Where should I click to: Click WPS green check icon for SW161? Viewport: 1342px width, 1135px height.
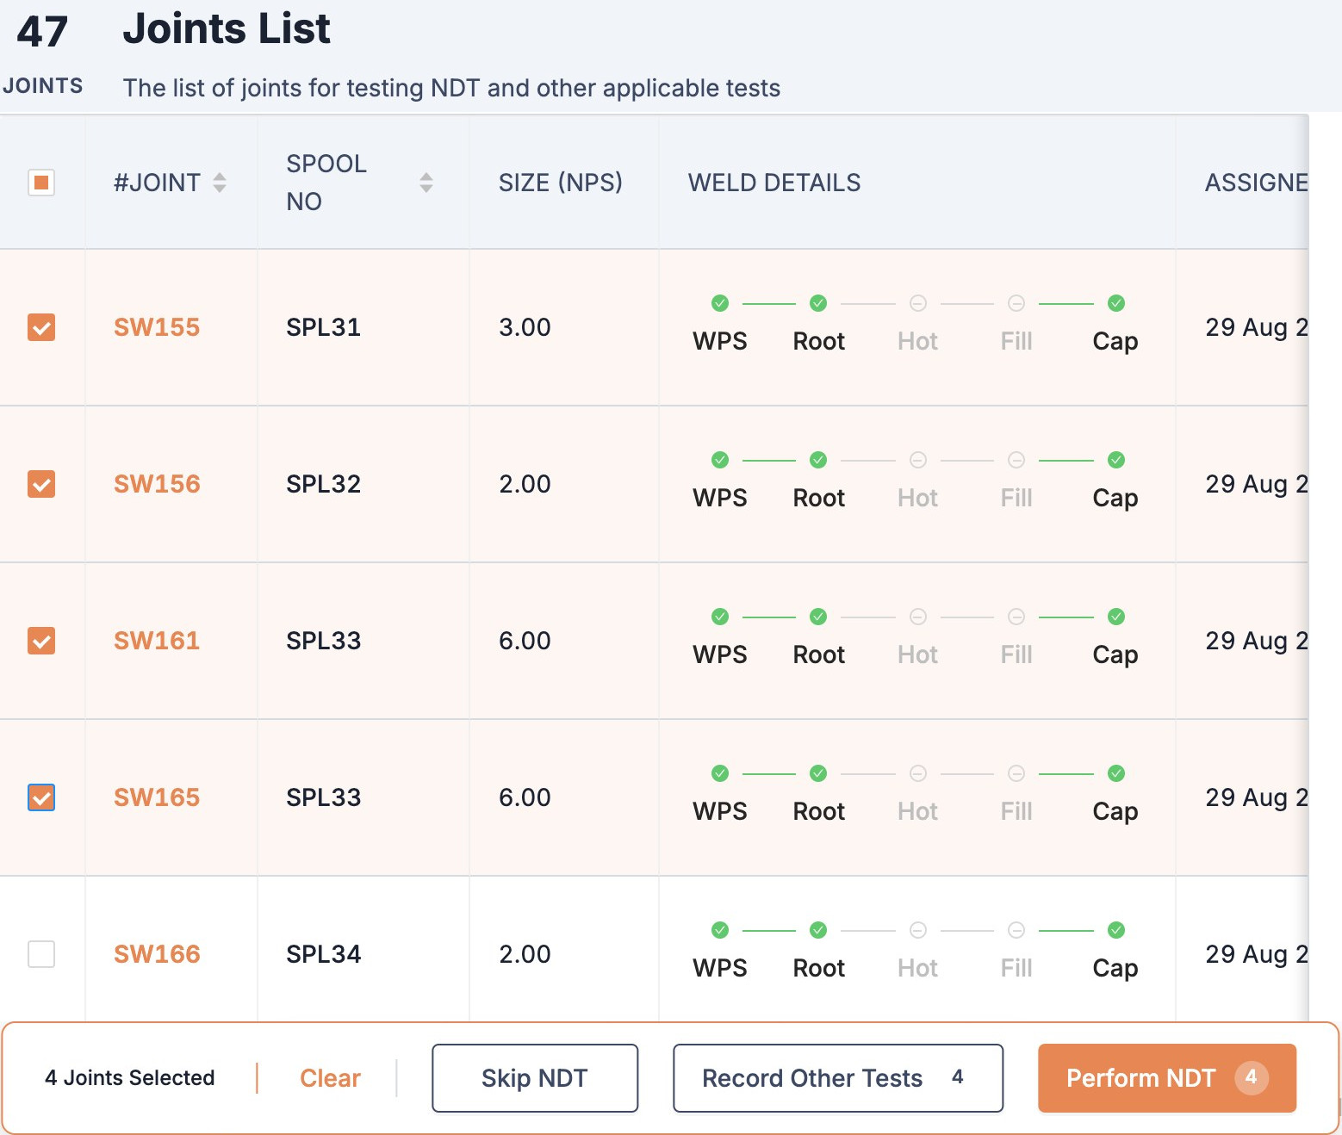(x=720, y=617)
